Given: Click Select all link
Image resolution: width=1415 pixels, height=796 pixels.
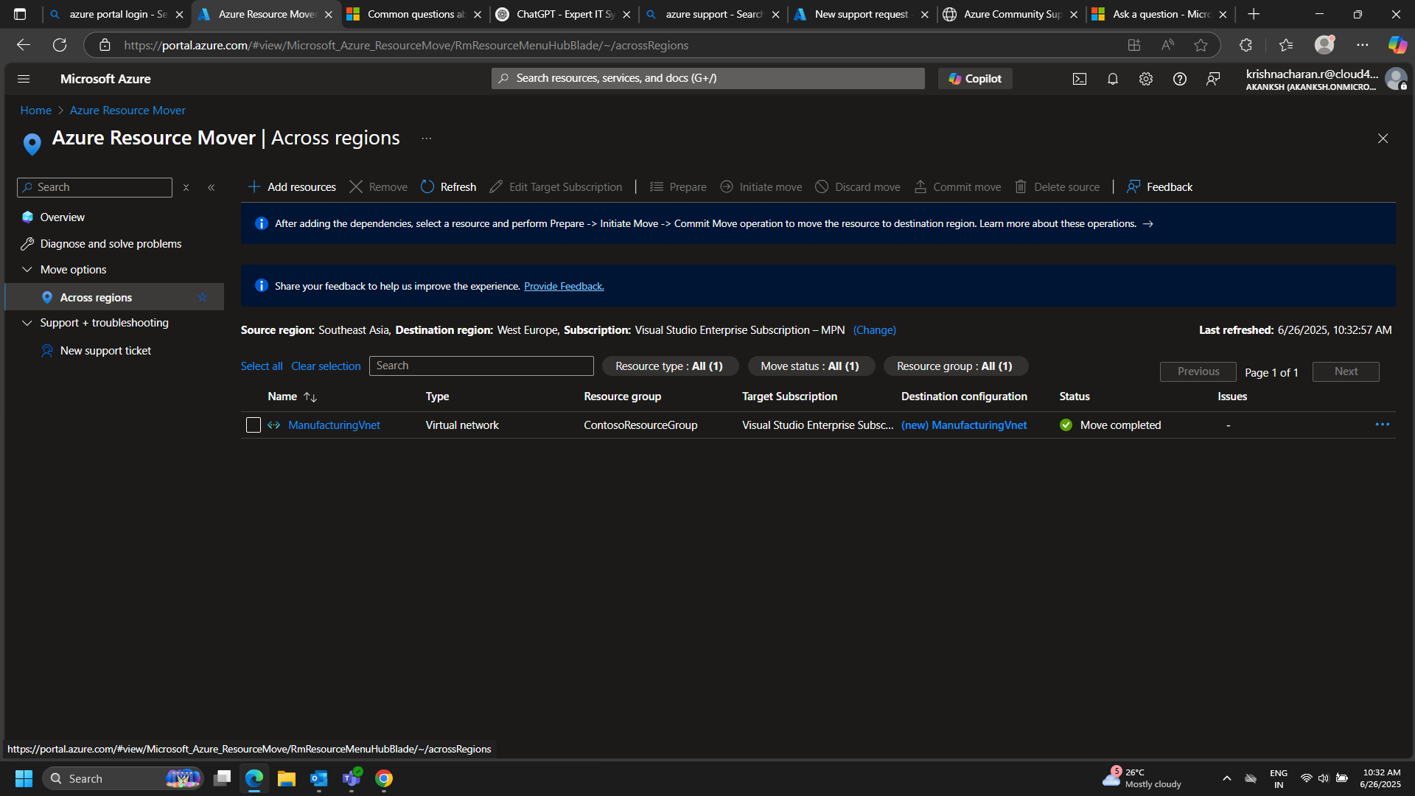Looking at the screenshot, I should tap(262, 366).
